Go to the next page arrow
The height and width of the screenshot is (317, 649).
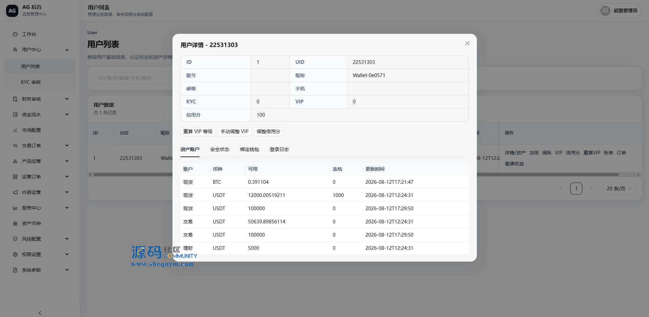point(591,188)
